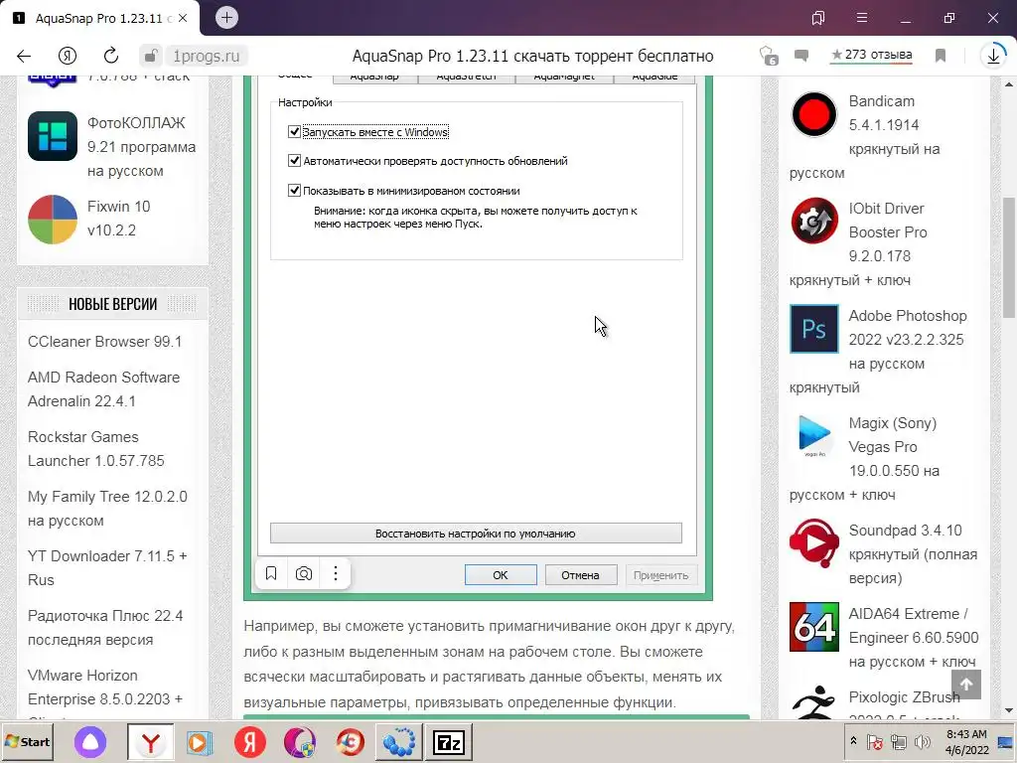Open the 7z archiver taskbar icon
Screen dimensions: 1017x763
point(449,741)
